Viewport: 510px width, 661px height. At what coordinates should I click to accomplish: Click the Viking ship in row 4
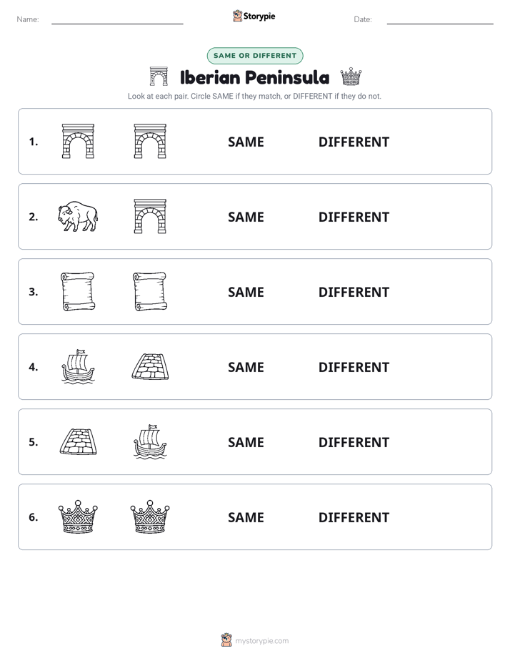(x=78, y=366)
